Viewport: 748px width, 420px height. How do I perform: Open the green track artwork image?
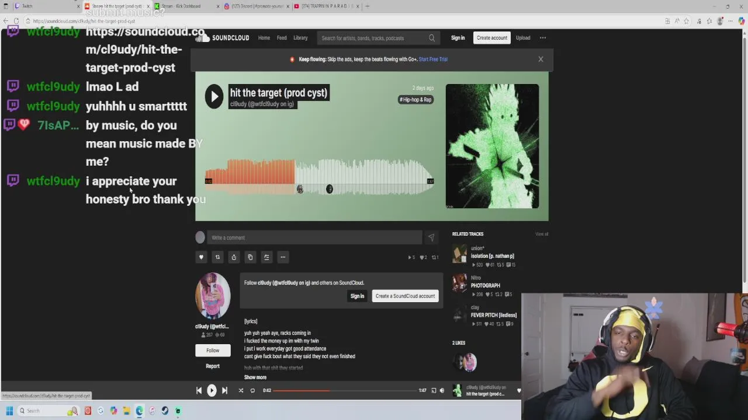point(492,146)
